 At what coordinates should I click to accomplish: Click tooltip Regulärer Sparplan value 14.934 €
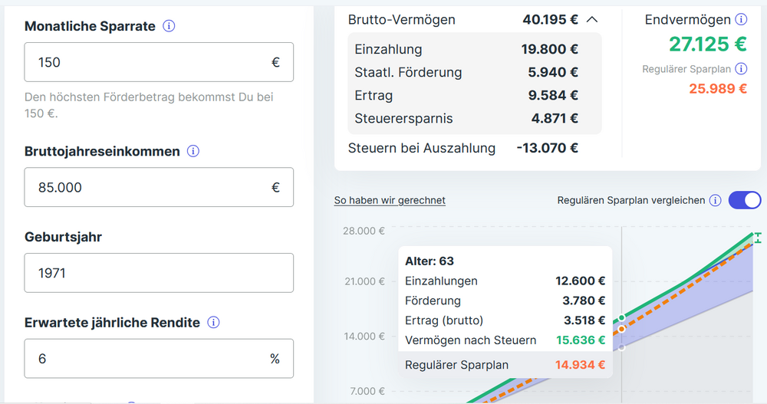click(x=580, y=365)
